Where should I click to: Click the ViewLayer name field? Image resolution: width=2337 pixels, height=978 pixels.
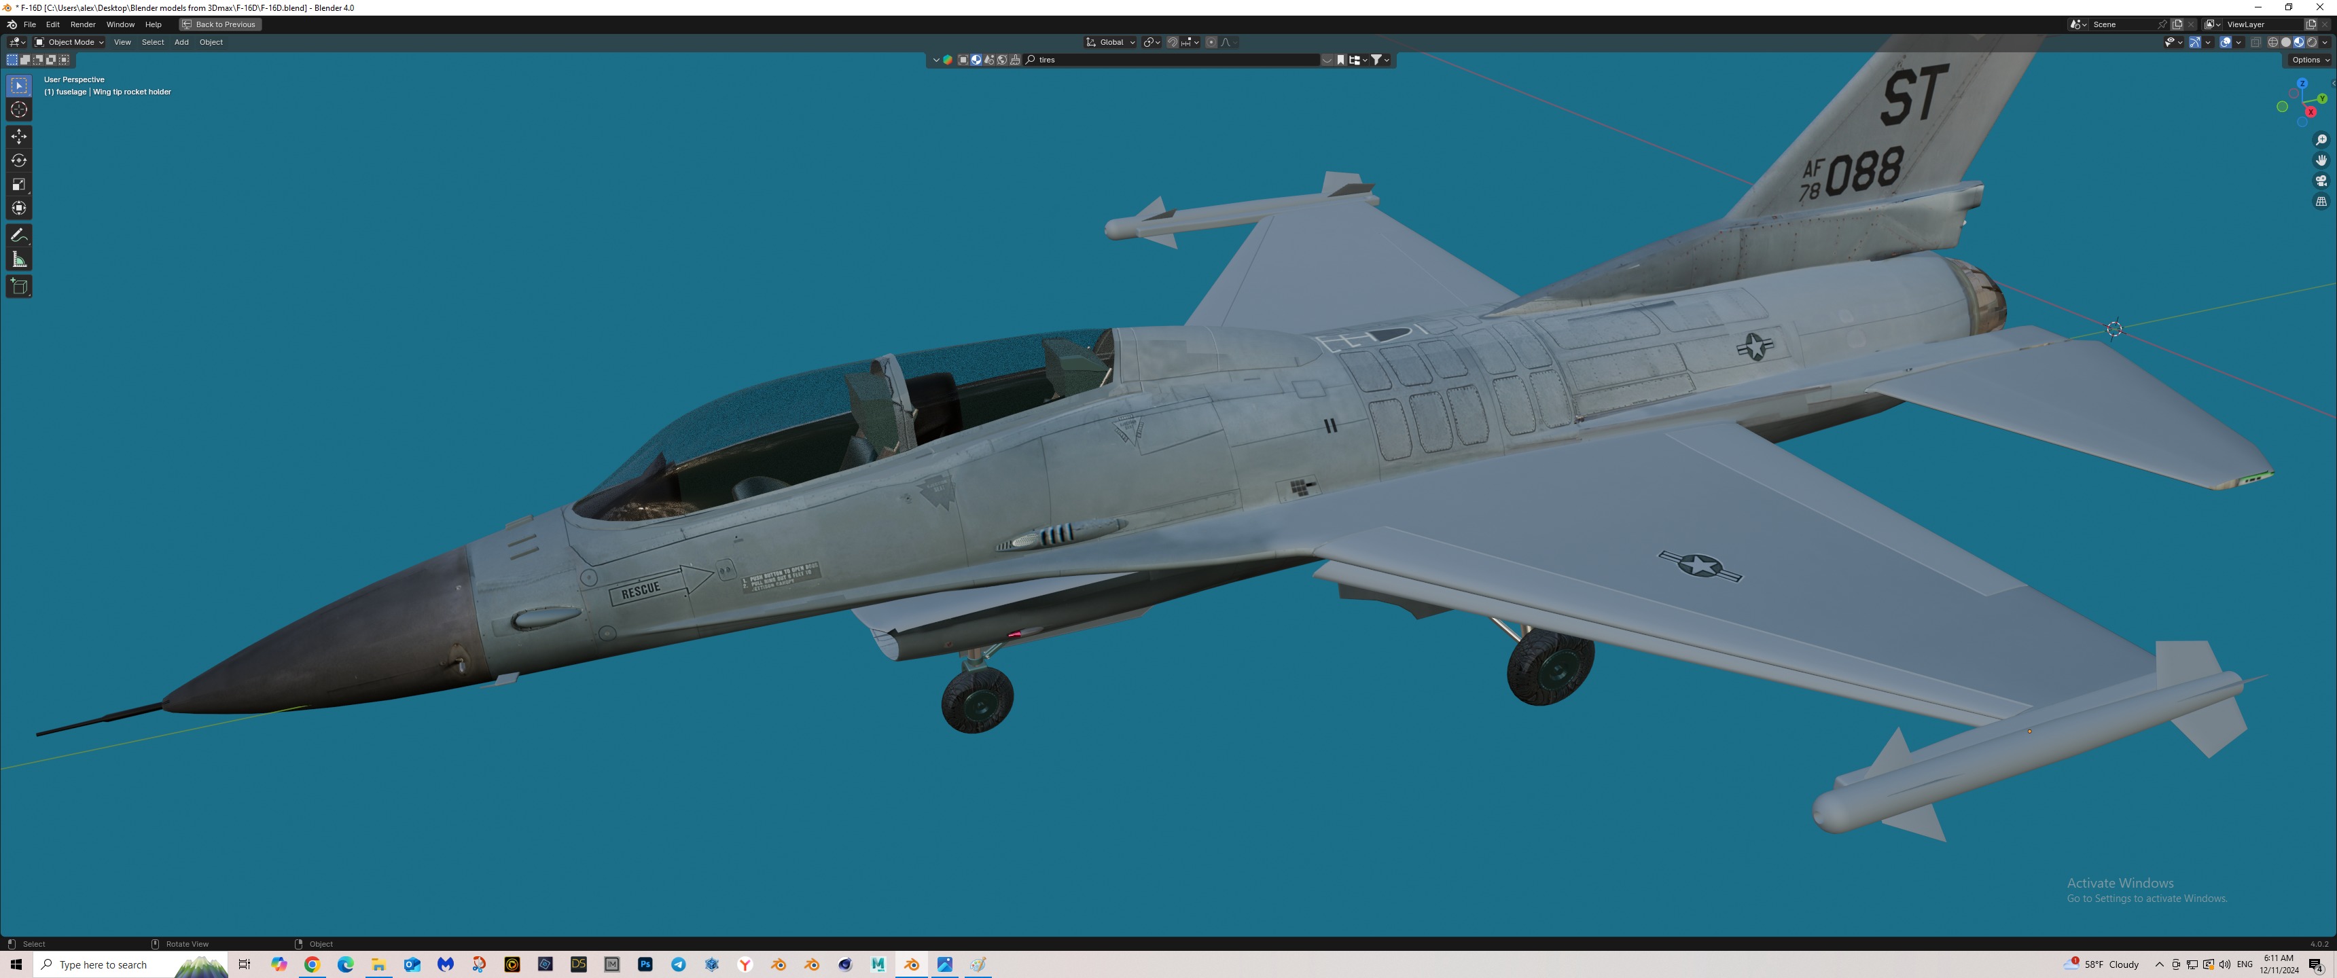2264,24
